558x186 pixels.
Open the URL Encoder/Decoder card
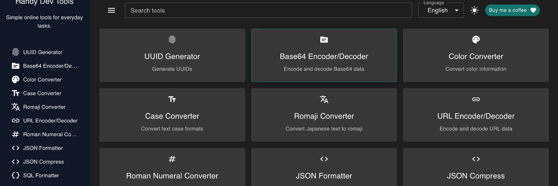coord(475,115)
